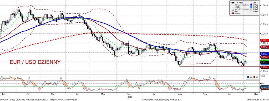Viewport: 269px width, 101px height.
Task: Click the May month label
Action: [103, 94]
